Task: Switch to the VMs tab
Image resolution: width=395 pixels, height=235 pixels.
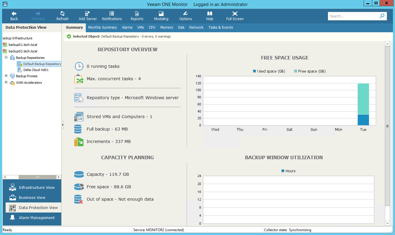Action: [x=141, y=28]
